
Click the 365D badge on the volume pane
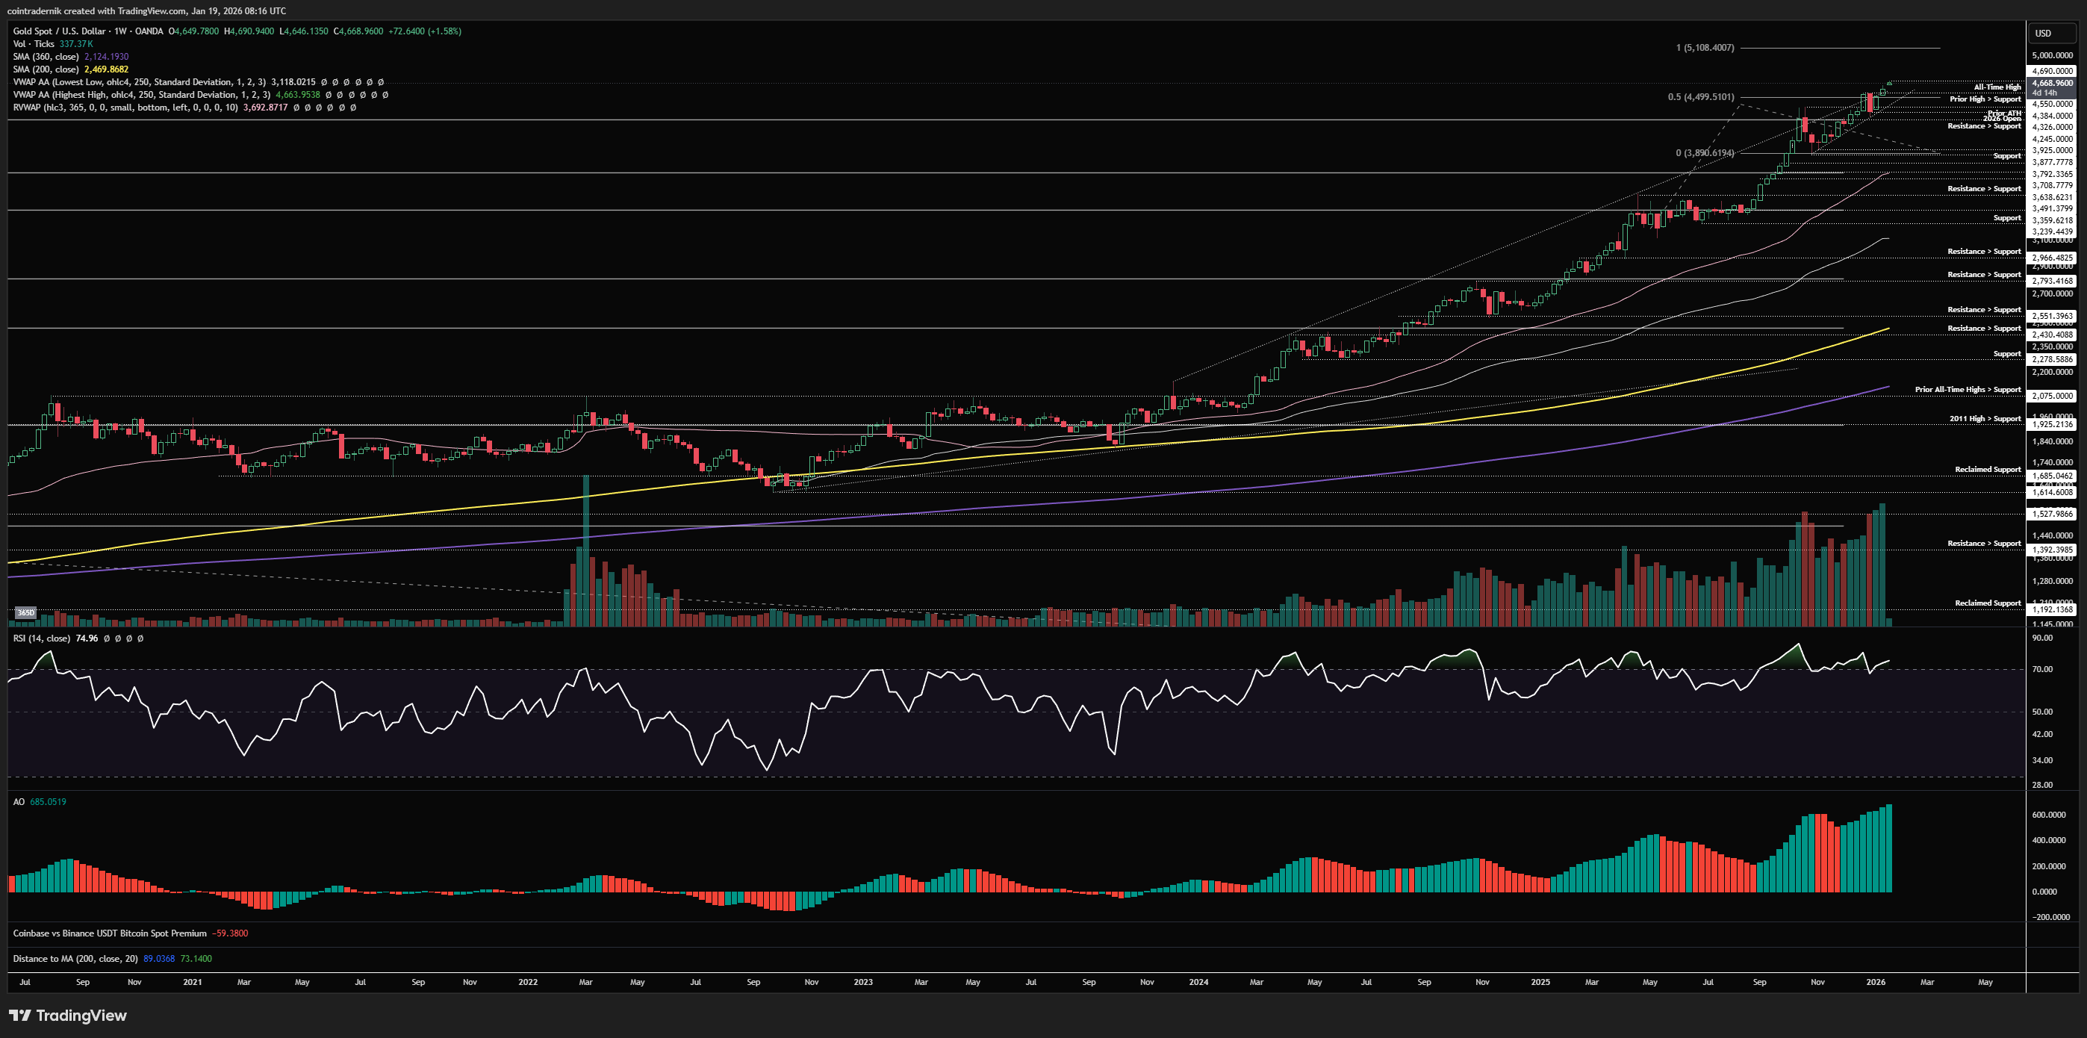[x=26, y=612]
